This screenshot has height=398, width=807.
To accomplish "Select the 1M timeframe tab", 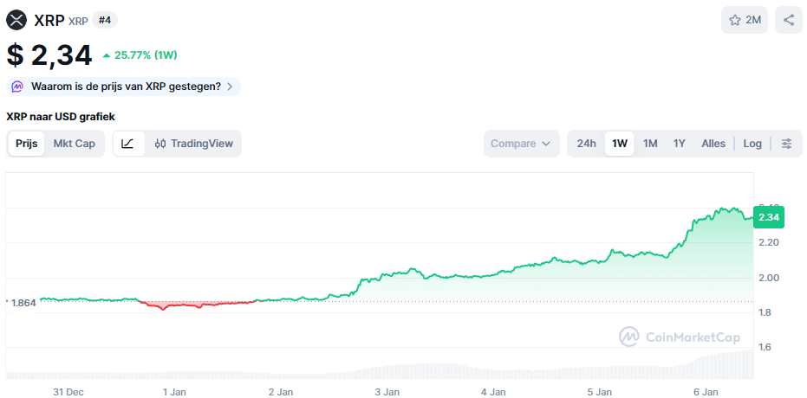I will coord(650,144).
